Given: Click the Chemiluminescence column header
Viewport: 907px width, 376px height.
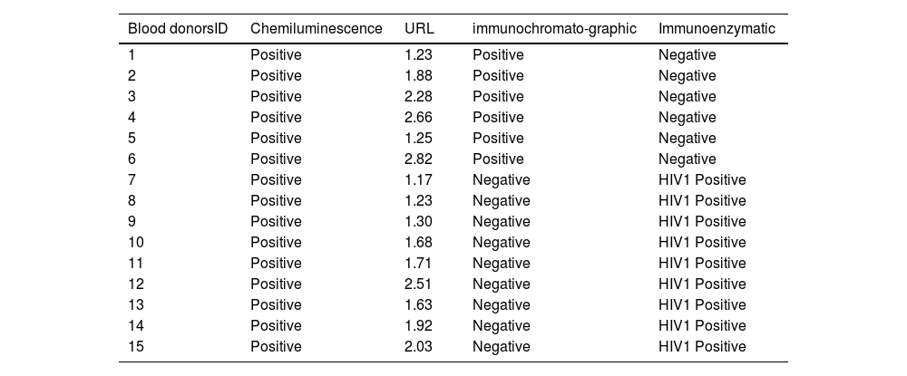Looking at the screenshot, I should tap(316, 29).
